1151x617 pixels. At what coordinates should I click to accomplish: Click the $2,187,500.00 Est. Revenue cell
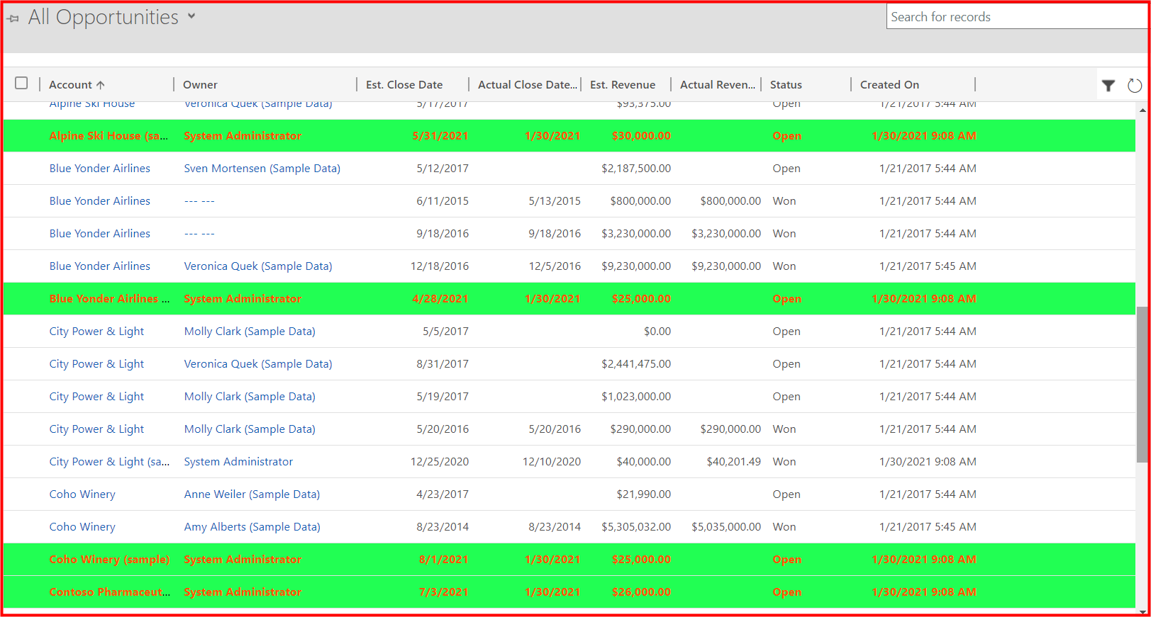tap(636, 168)
